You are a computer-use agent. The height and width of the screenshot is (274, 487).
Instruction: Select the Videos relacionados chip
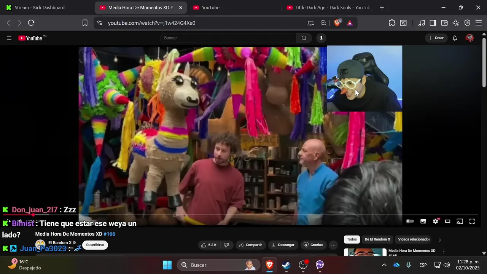point(414,239)
